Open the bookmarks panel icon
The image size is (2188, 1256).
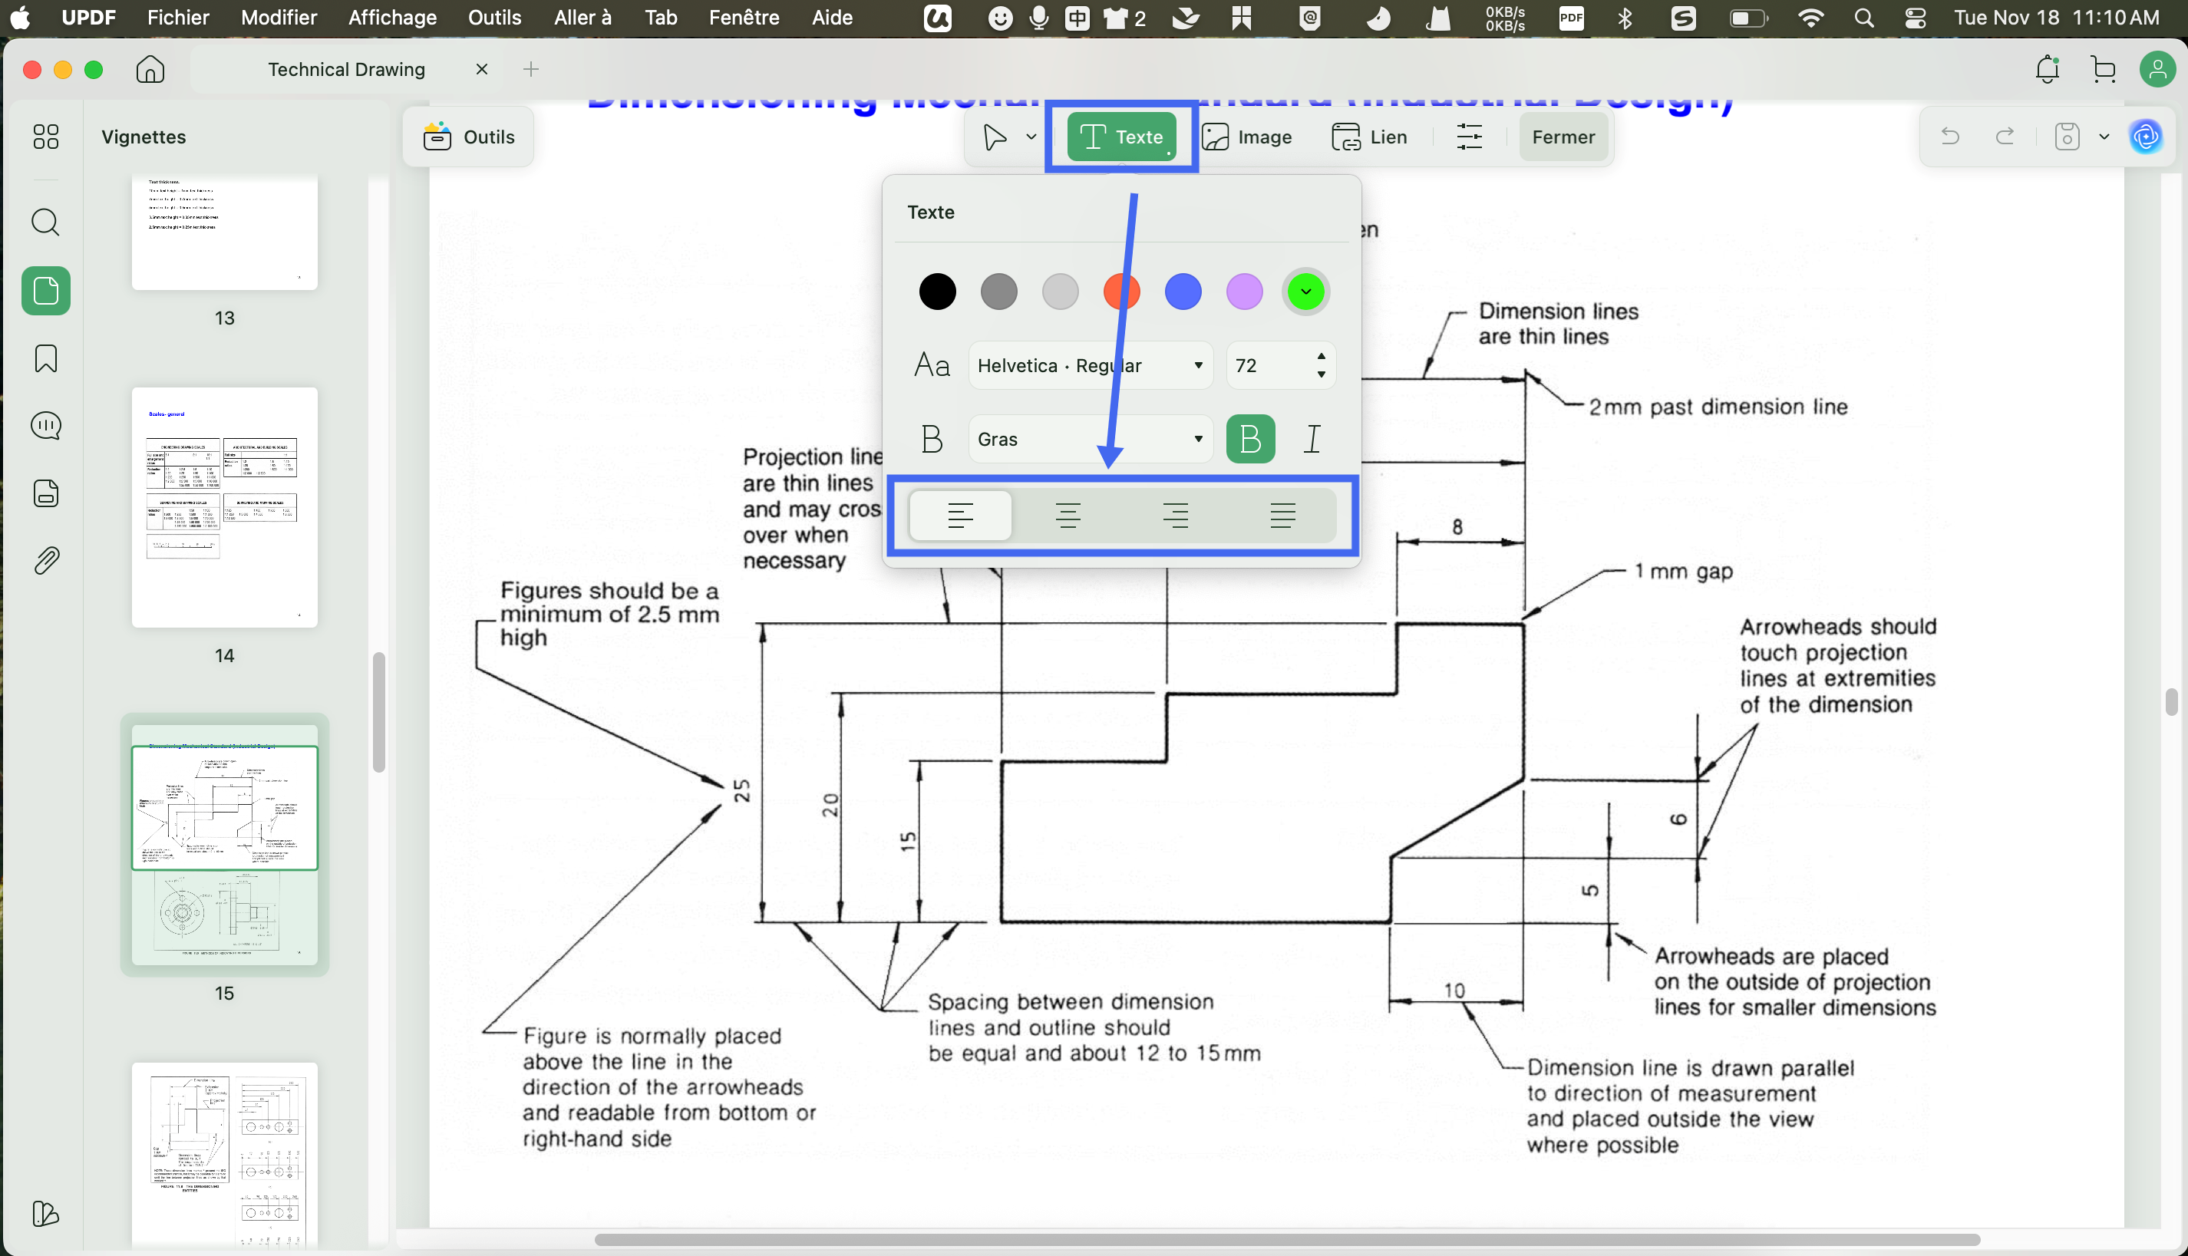(46, 358)
